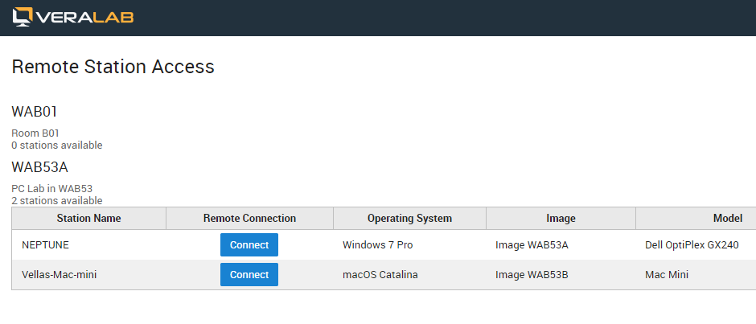Image resolution: width=756 pixels, height=324 pixels.
Task: Click the Room B01 description
Action: [x=35, y=133]
